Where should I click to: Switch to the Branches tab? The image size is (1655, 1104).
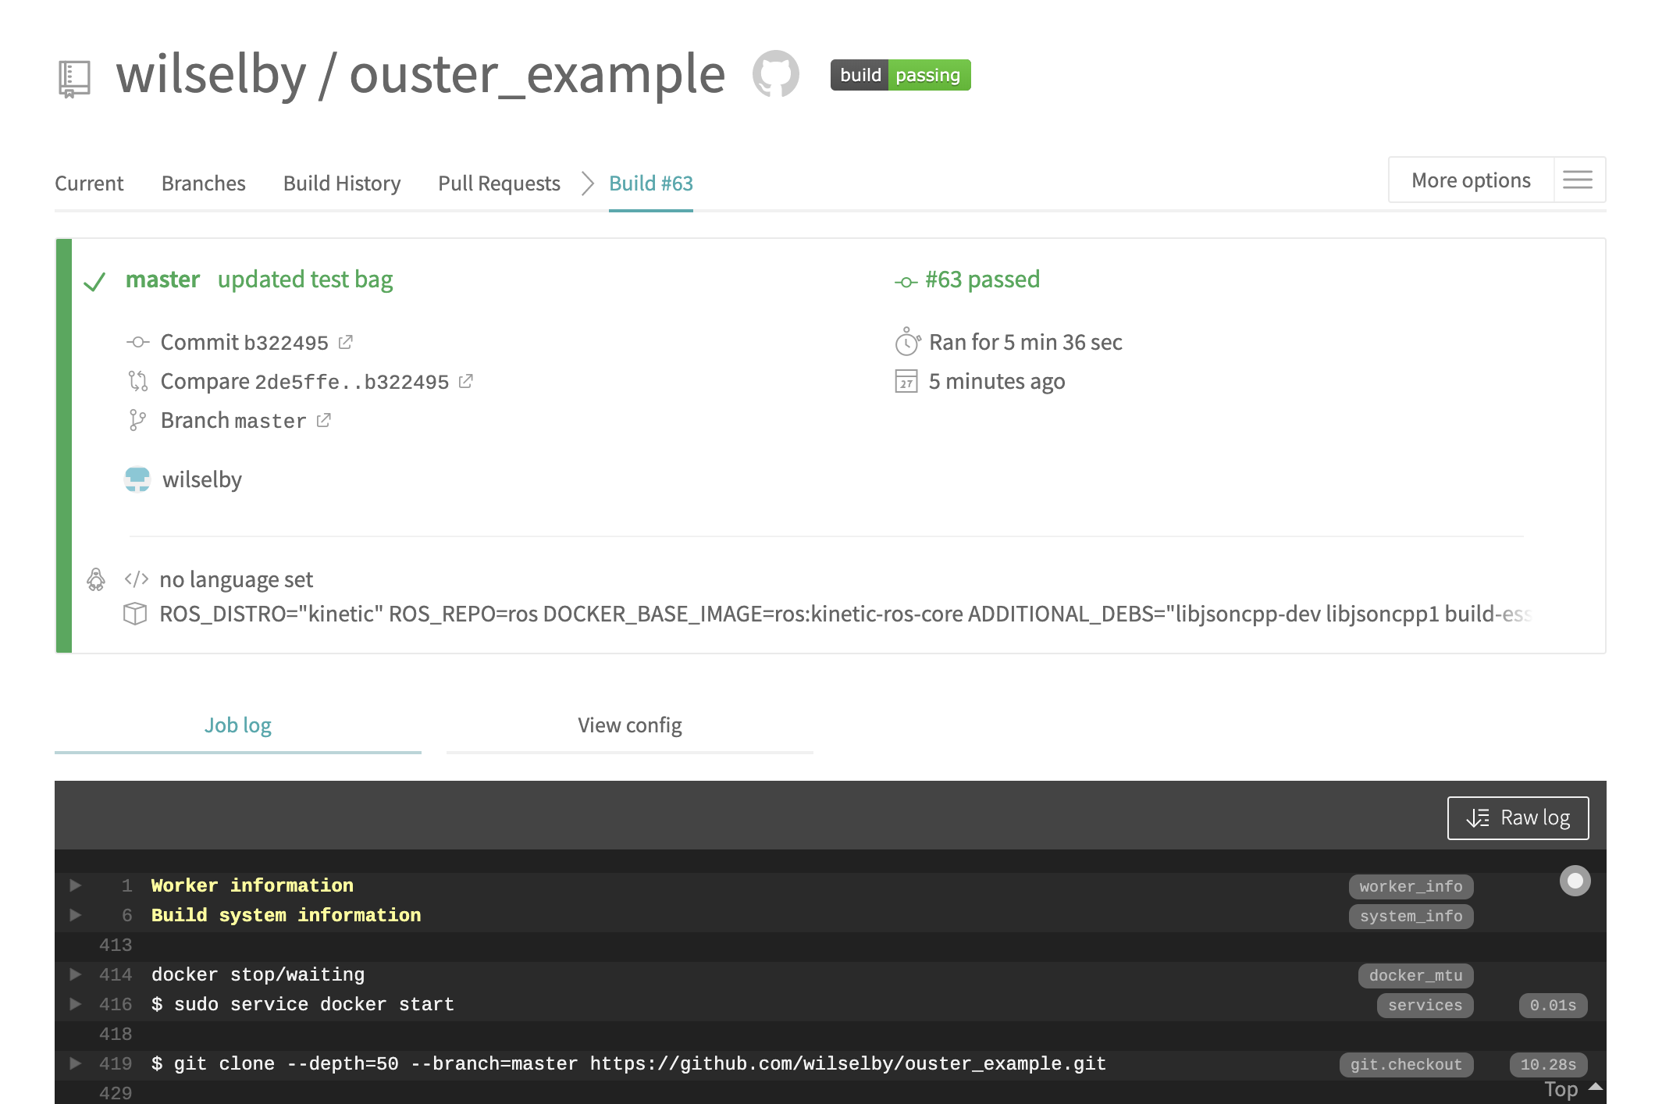(x=203, y=183)
